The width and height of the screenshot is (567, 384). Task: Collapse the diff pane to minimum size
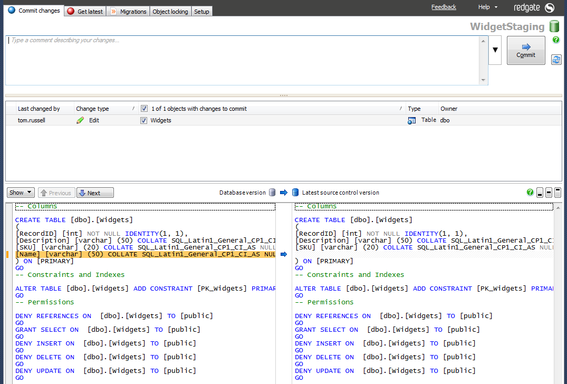[x=540, y=193]
